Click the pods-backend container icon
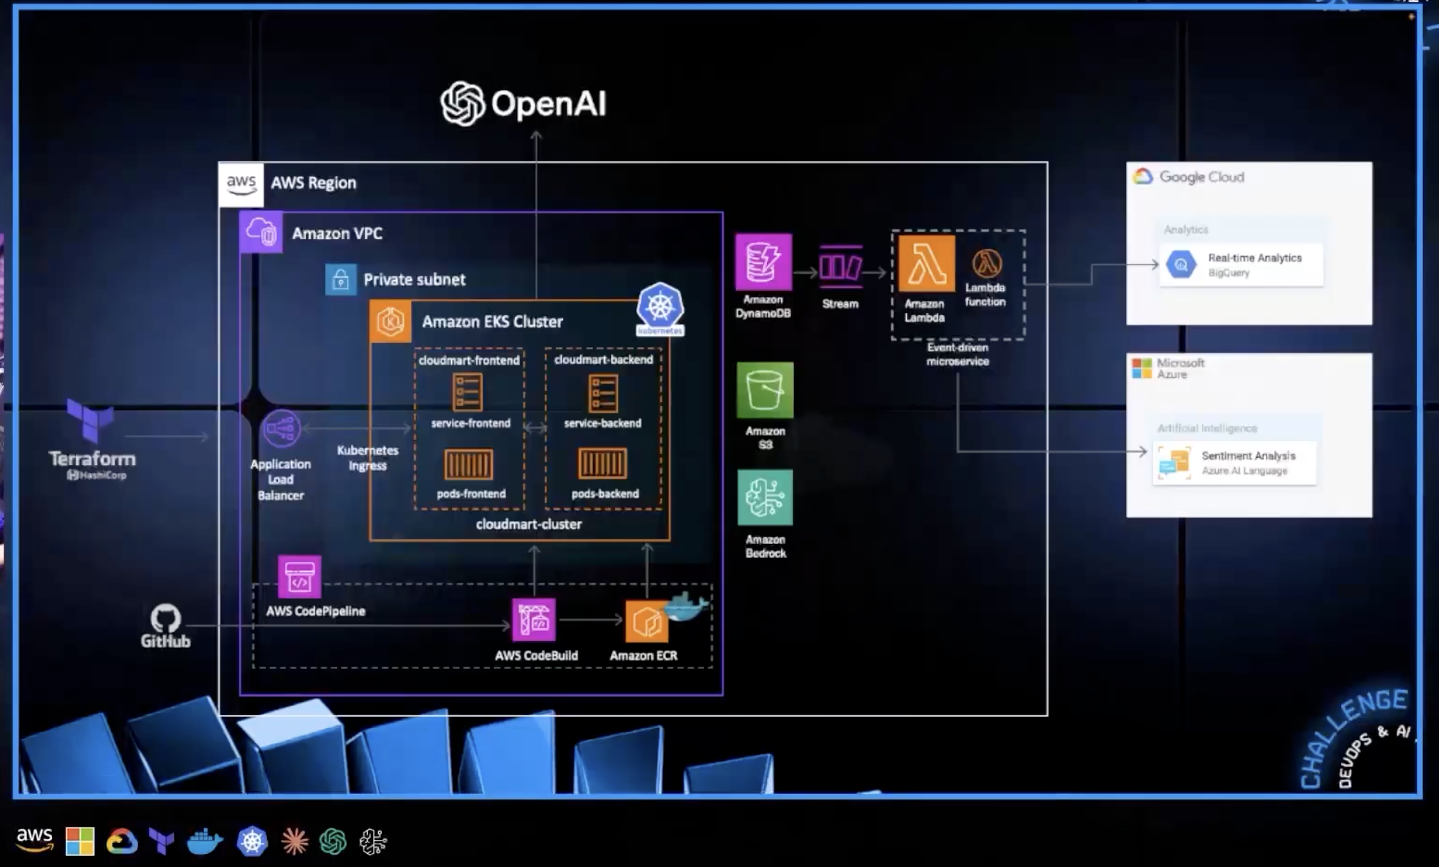Screen dimensions: 1439x867 pyautogui.click(x=603, y=463)
